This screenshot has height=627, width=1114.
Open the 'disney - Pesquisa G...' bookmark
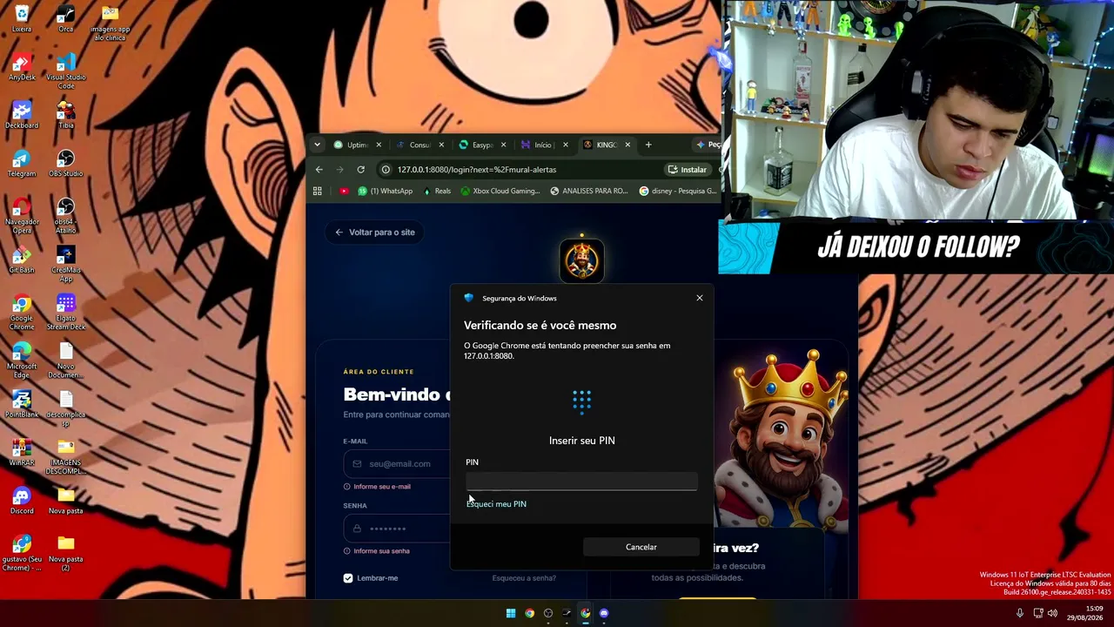(x=678, y=191)
